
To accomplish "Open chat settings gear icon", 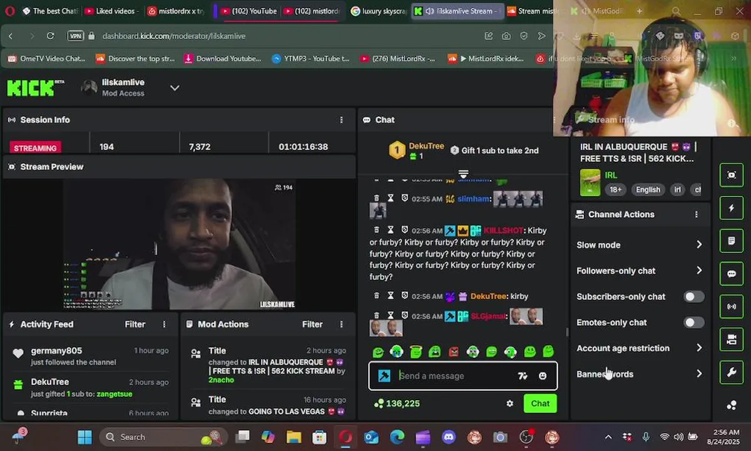I will pos(510,403).
